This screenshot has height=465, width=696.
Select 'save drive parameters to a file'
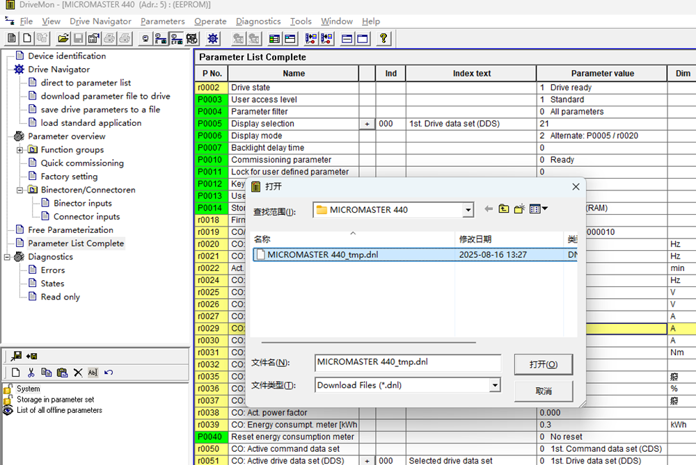(x=100, y=110)
